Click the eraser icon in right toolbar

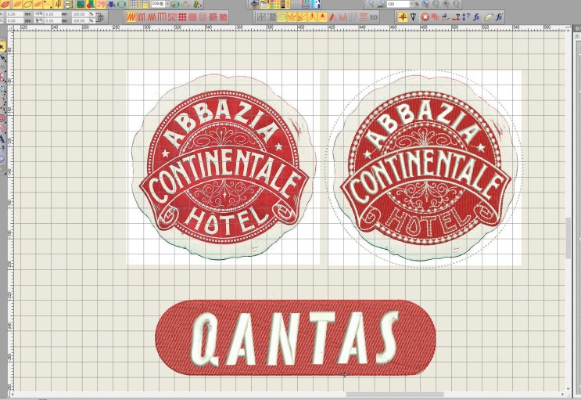(x=489, y=17)
